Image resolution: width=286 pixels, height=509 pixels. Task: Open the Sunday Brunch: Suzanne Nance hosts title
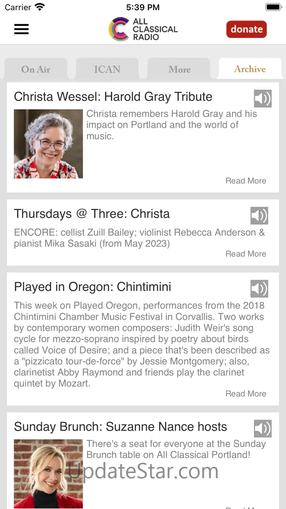coord(120,427)
